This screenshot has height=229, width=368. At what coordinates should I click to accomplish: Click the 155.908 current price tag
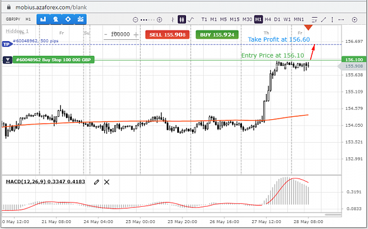tap(352, 66)
